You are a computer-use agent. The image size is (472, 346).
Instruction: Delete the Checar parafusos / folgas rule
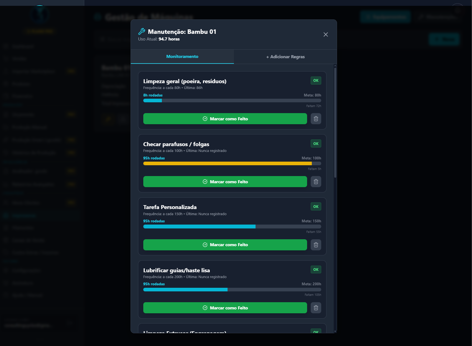coord(316,182)
